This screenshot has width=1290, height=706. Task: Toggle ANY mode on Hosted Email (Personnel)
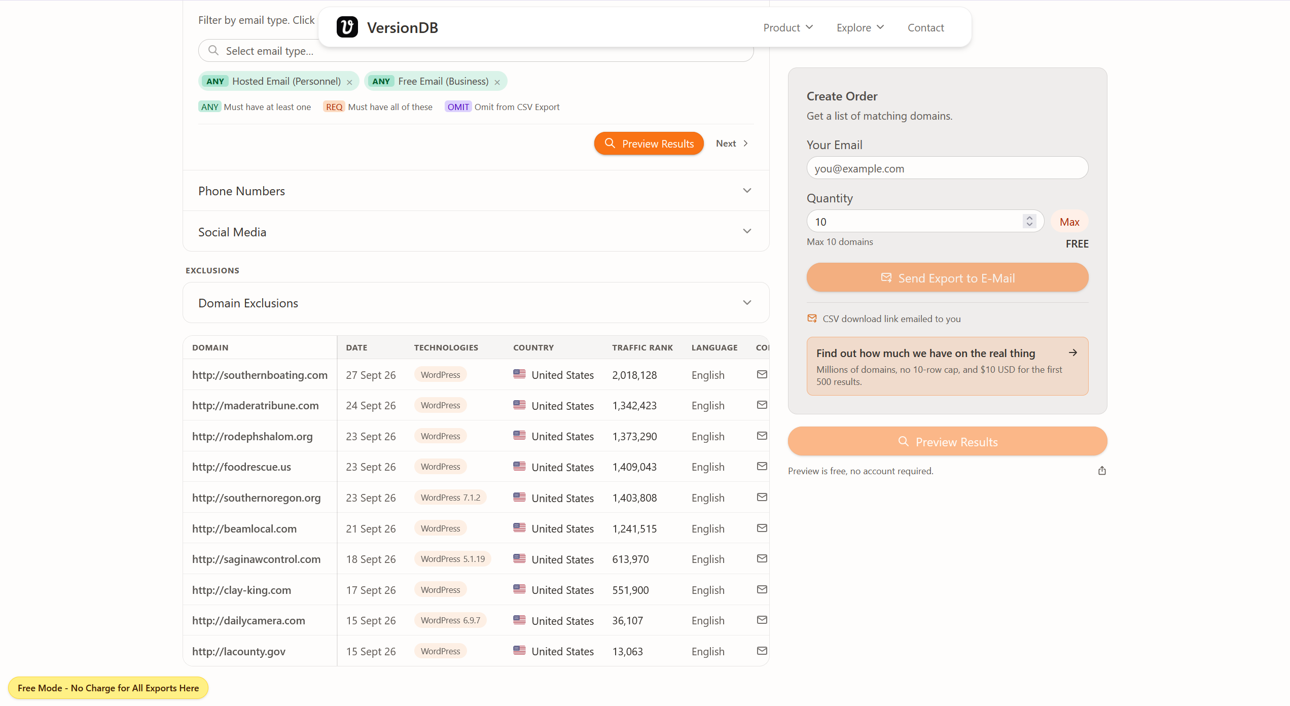point(215,81)
